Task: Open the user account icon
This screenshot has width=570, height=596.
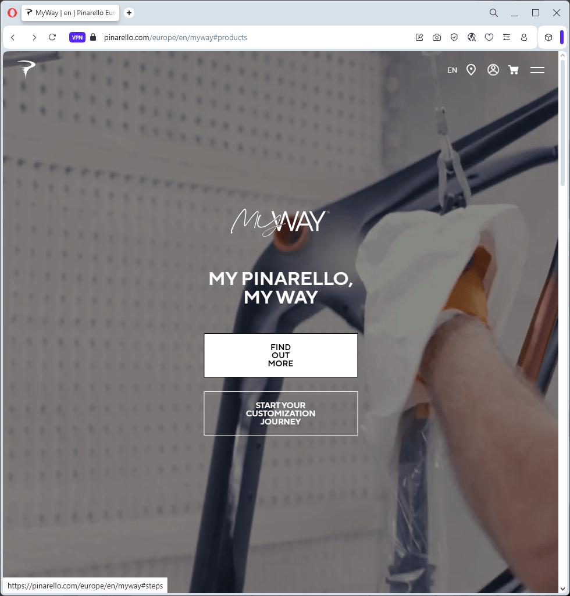Action: coord(493,70)
